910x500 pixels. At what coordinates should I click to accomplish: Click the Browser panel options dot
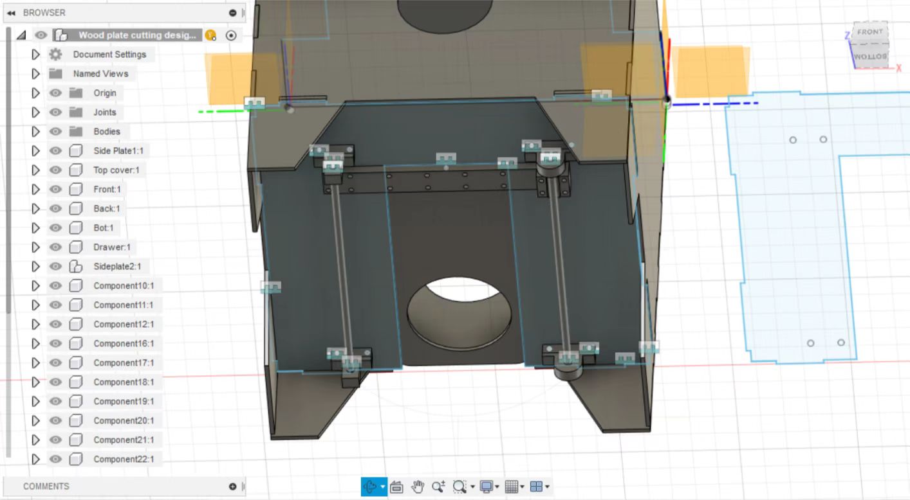[x=232, y=12]
